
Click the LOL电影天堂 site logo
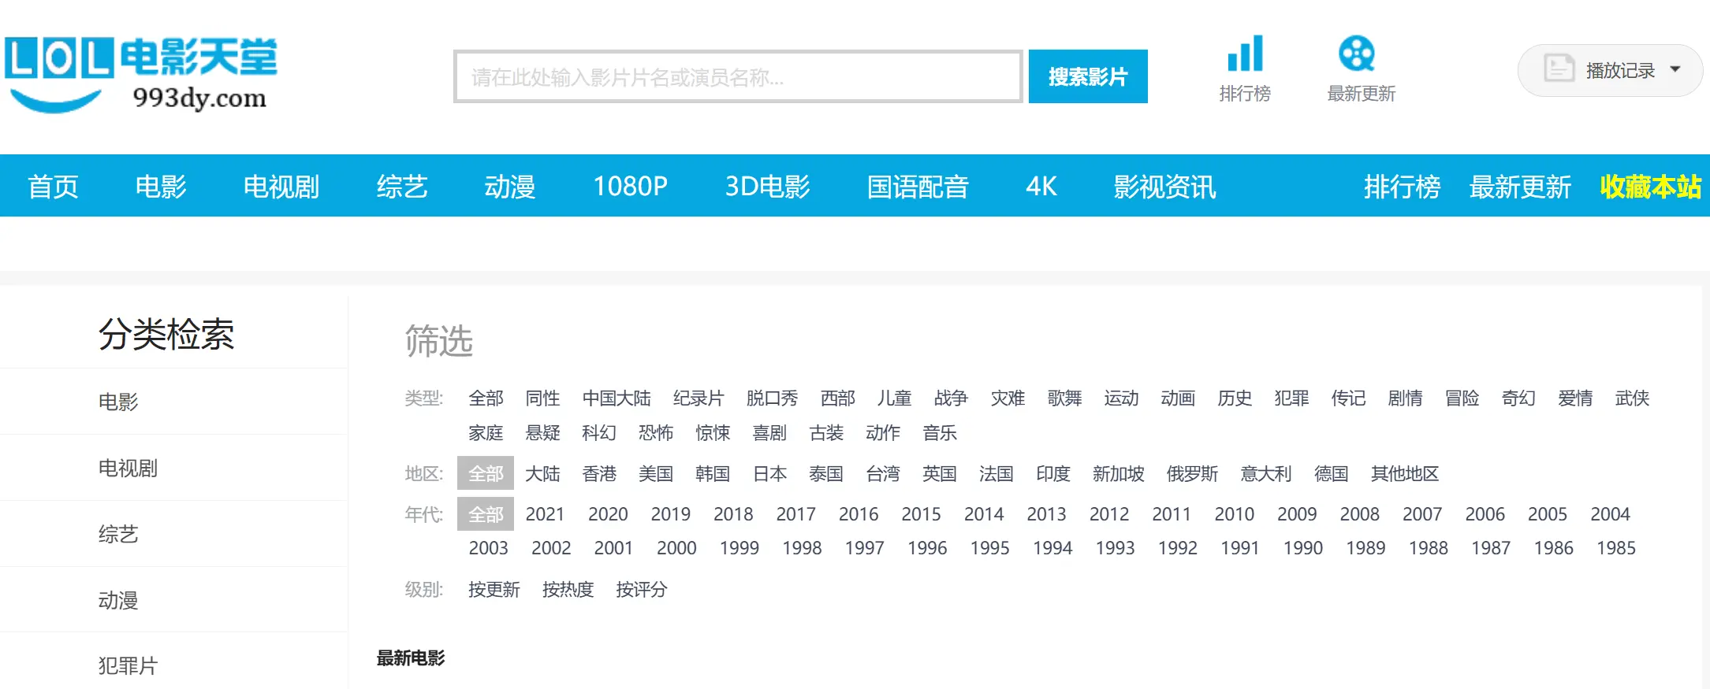(x=140, y=74)
